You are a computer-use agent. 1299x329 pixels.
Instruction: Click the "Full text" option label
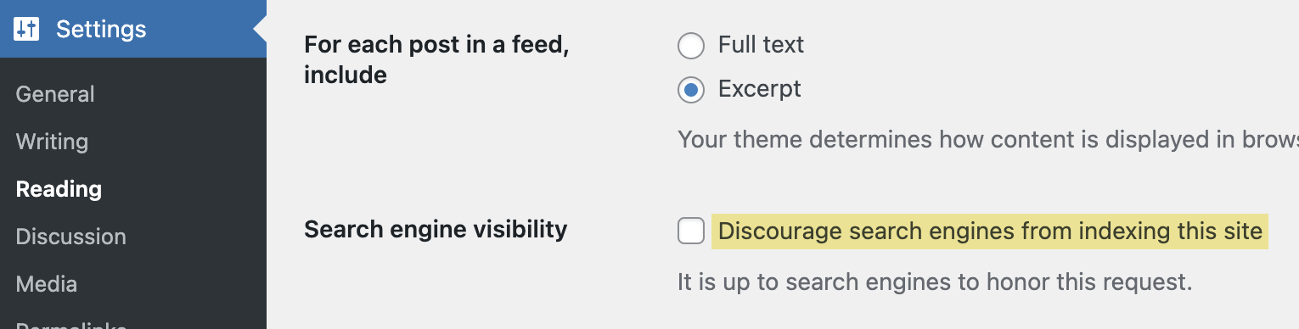[761, 45]
